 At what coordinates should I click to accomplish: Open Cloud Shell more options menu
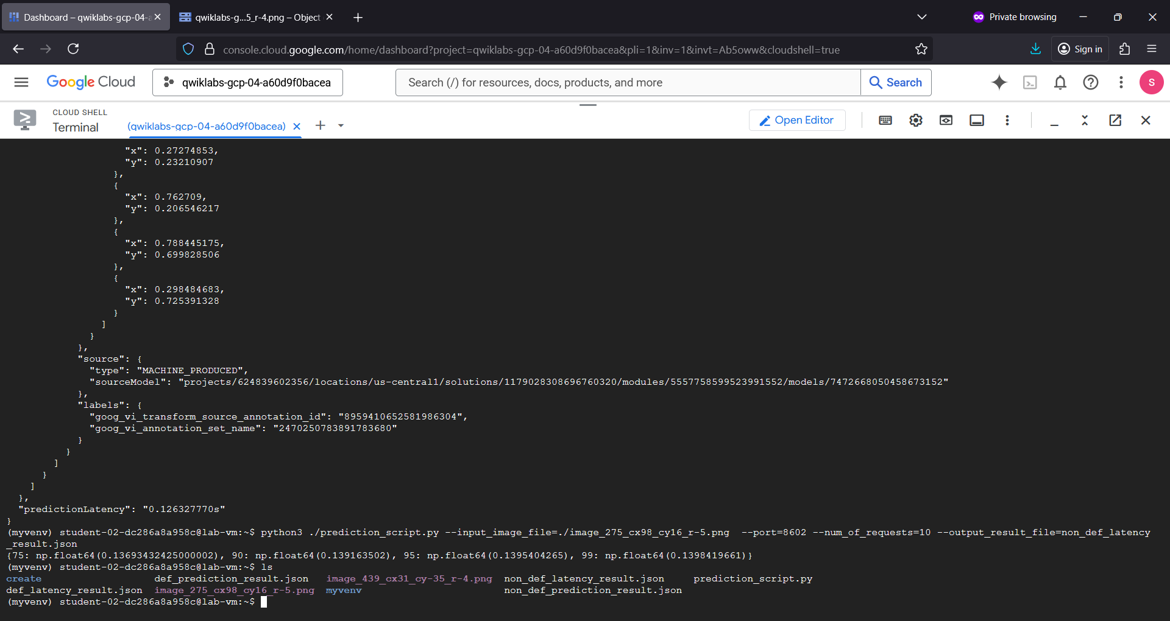pos(1007,120)
